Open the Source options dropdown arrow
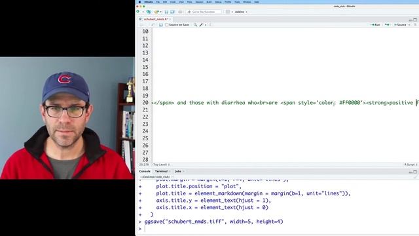 pyautogui.click(x=409, y=25)
